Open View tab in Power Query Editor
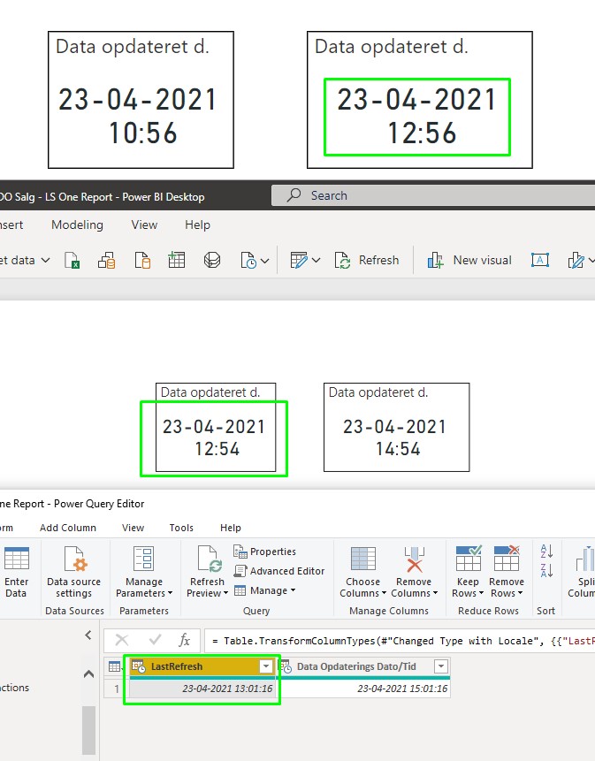 pyautogui.click(x=133, y=528)
